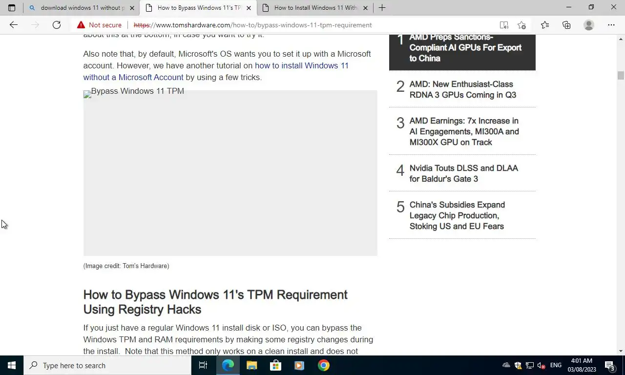Switch to How to Bypass Windows 11 tab
The image size is (625, 375).
tap(198, 8)
